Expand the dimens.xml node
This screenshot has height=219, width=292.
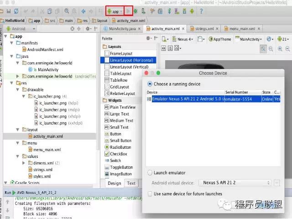point(23,163)
